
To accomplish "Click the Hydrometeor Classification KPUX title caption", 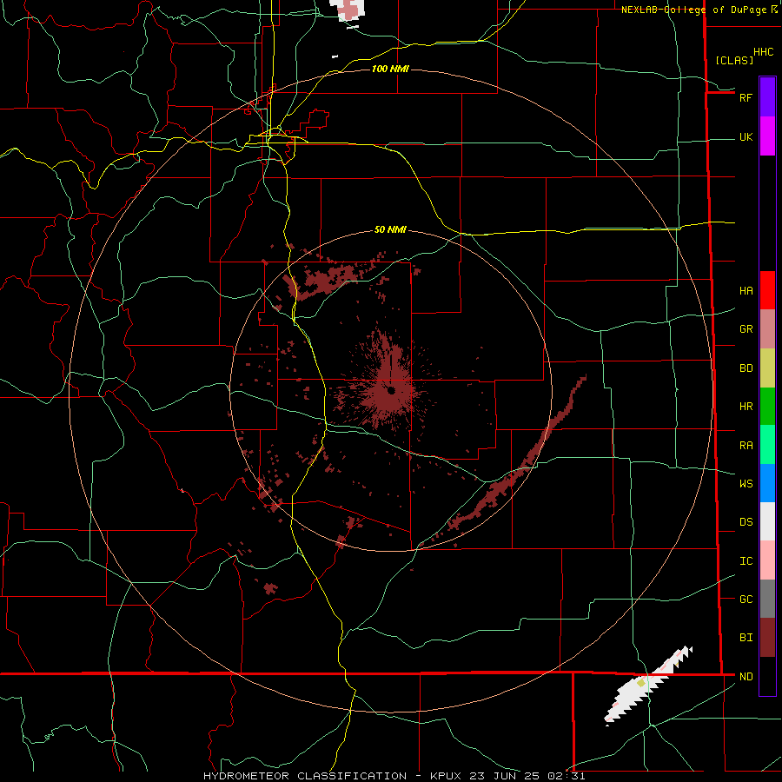I will (x=394, y=776).
